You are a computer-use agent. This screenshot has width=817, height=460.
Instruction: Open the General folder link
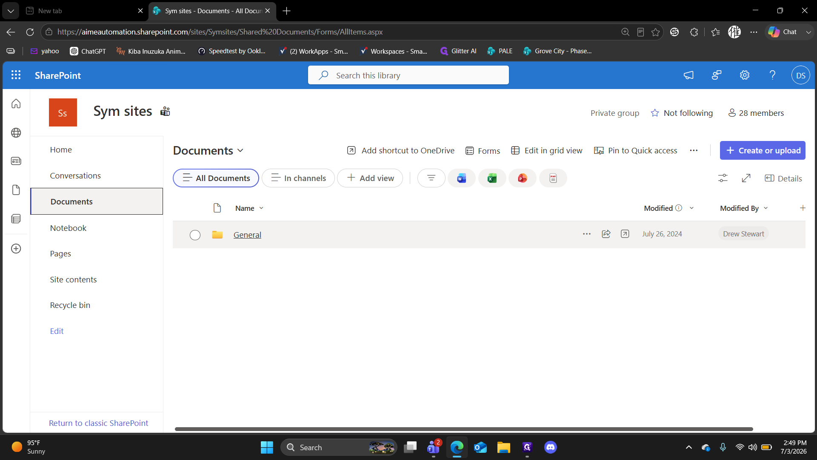pyautogui.click(x=247, y=235)
